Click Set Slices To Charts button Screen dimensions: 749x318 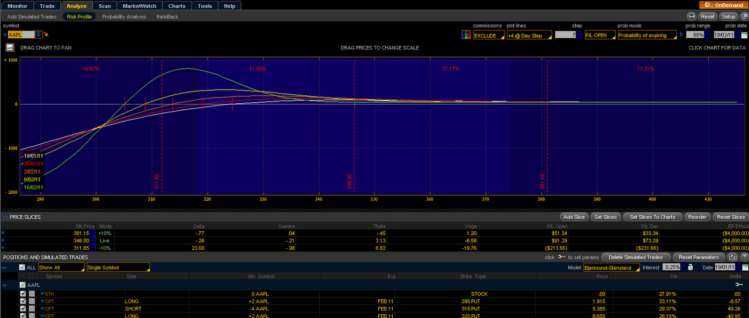[652, 217]
